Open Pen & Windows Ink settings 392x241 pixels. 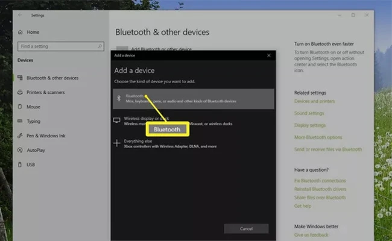[46, 136]
